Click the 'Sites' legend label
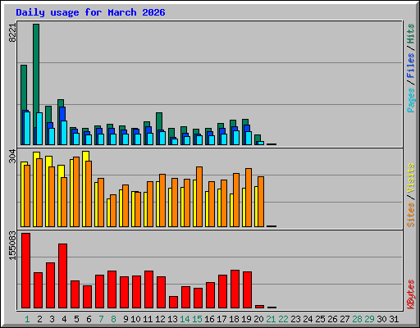This screenshot has width=420, height=328. click(x=411, y=215)
